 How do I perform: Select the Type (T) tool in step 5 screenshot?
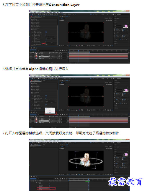coord(47,14)
